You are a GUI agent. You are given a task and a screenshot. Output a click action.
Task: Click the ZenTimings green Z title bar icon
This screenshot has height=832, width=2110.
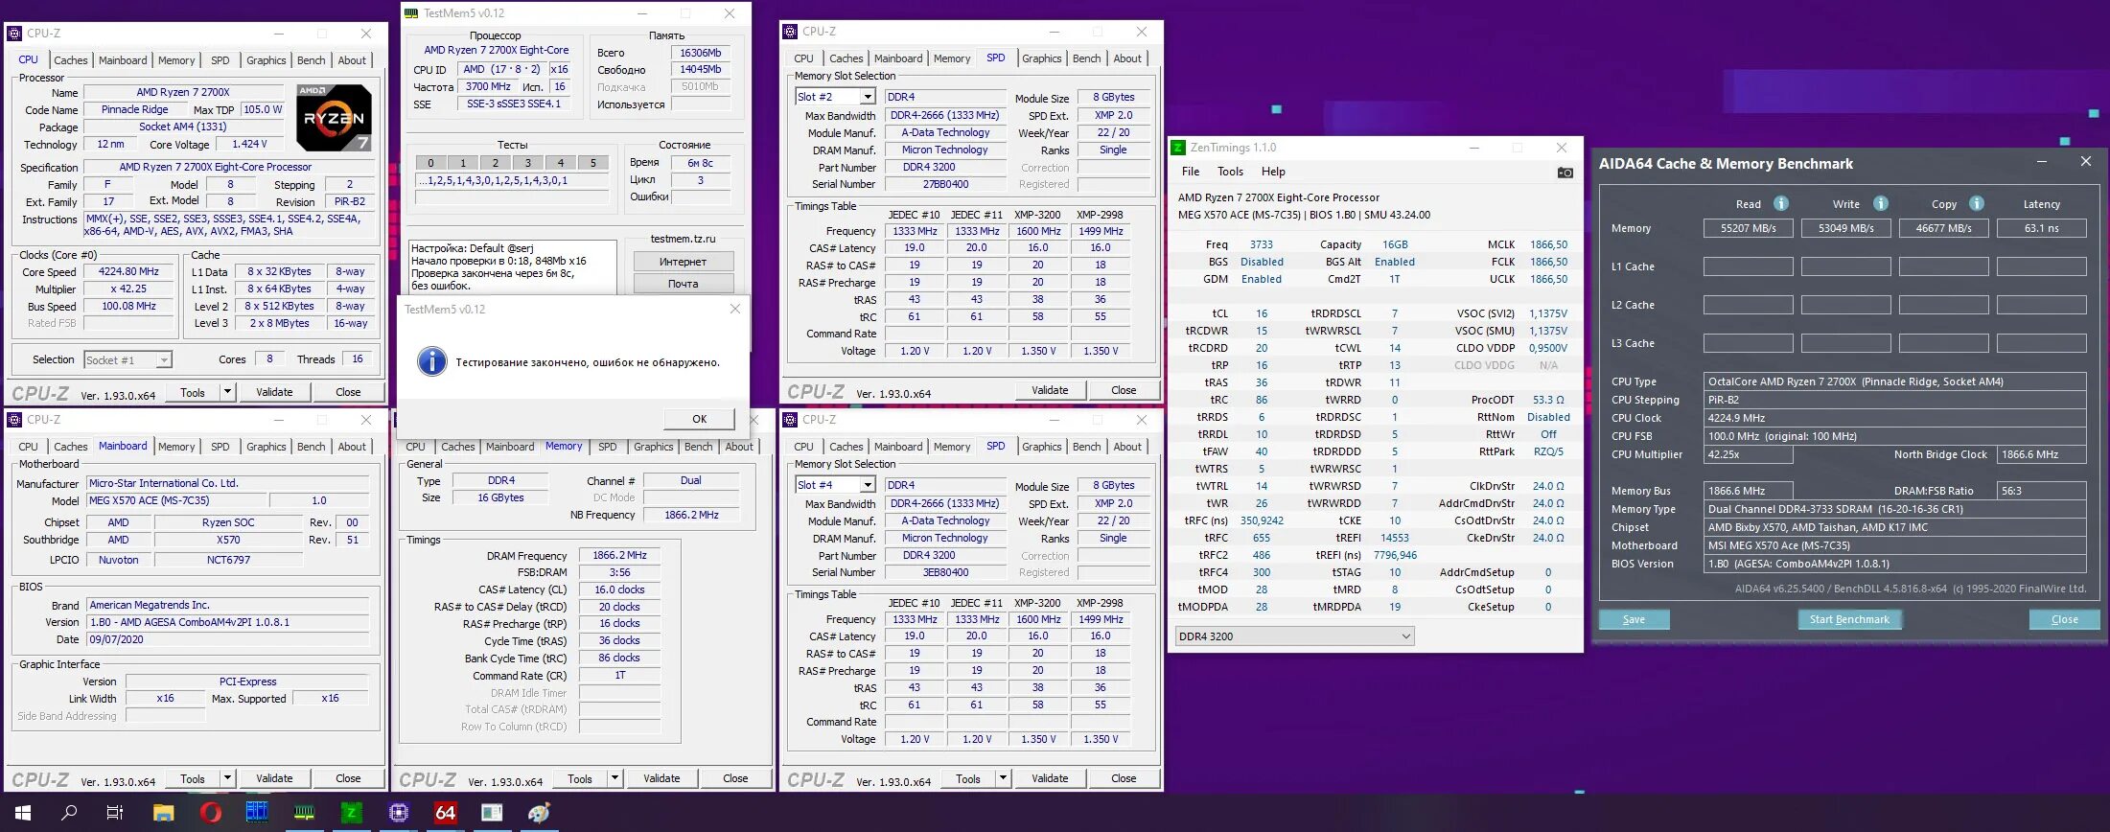click(1178, 148)
